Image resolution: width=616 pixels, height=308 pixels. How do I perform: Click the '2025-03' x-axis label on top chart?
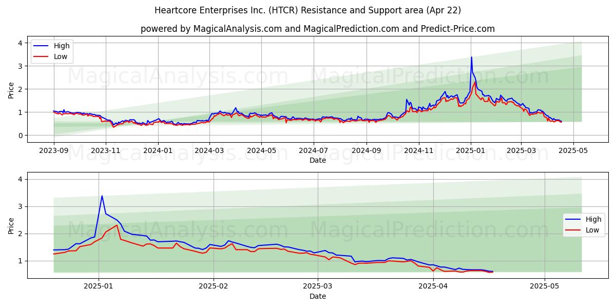pos(521,151)
